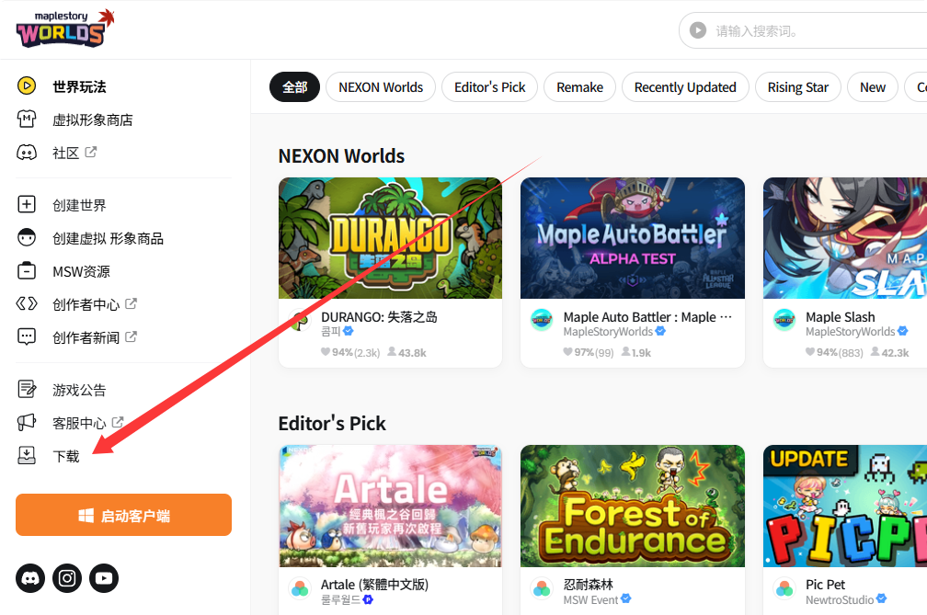The height and width of the screenshot is (615, 927).
Task: Click the search input field
Action: click(804, 30)
